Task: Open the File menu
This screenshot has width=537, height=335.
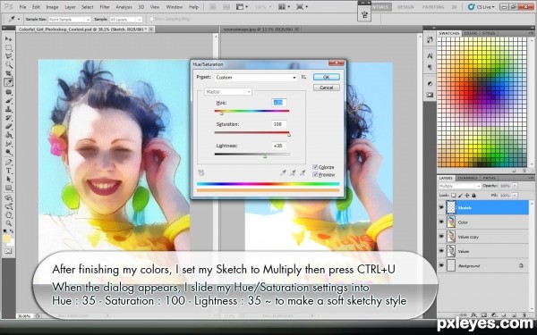Action: 22,7
